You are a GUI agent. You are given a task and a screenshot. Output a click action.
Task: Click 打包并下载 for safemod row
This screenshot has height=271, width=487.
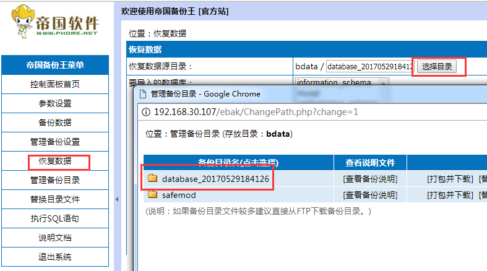point(450,196)
